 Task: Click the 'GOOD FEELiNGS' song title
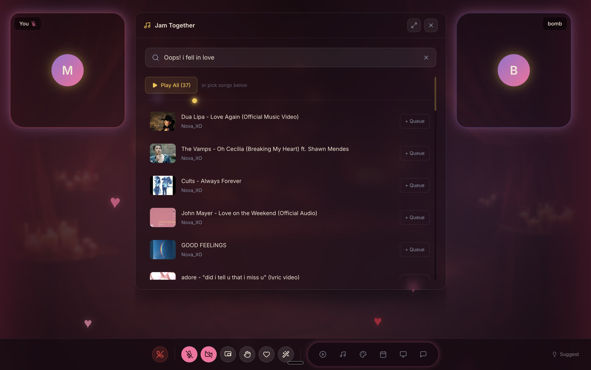tap(204, 245)
